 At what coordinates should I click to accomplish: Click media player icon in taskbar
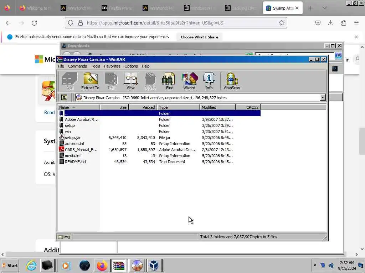pos(66,265)
